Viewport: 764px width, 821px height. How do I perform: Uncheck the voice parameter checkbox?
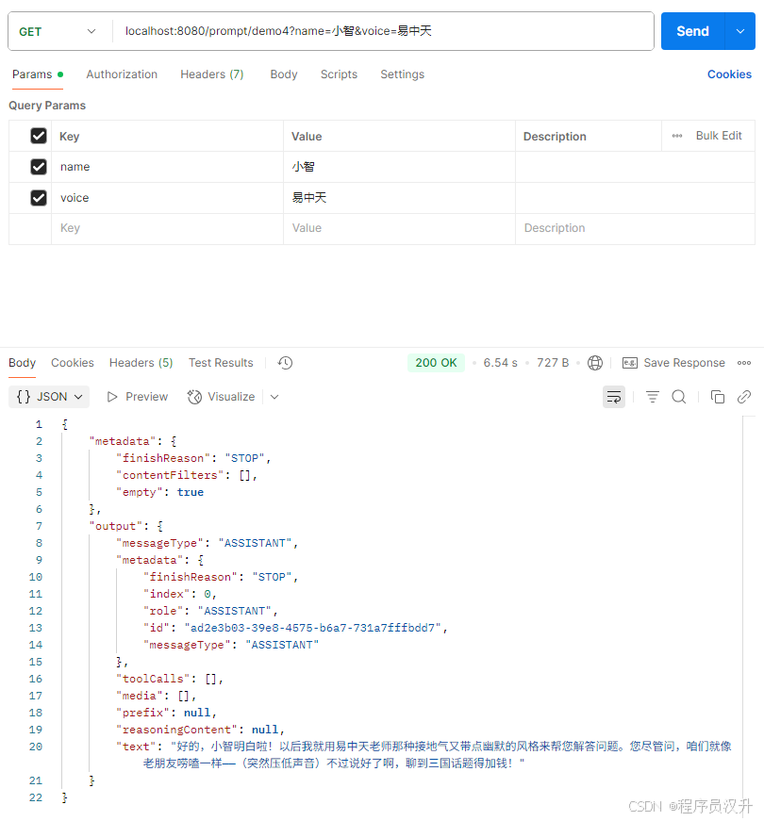click(39, 198)
